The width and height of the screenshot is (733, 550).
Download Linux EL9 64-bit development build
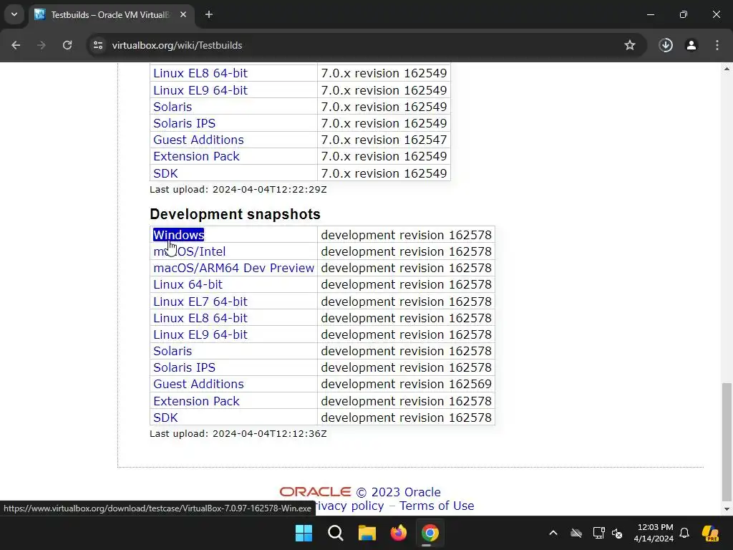tap(200, 334)
